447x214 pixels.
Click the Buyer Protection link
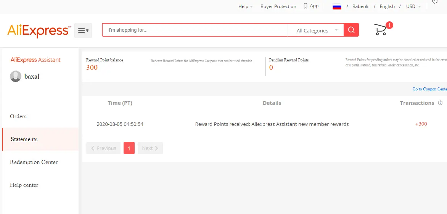coord(278,6)
